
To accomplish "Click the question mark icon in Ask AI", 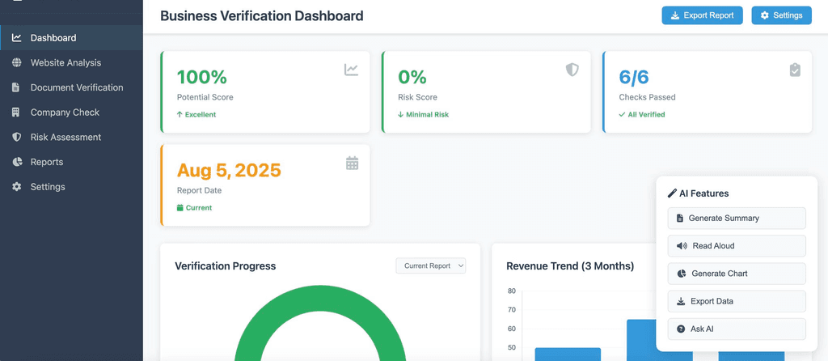I will point(681,329).
